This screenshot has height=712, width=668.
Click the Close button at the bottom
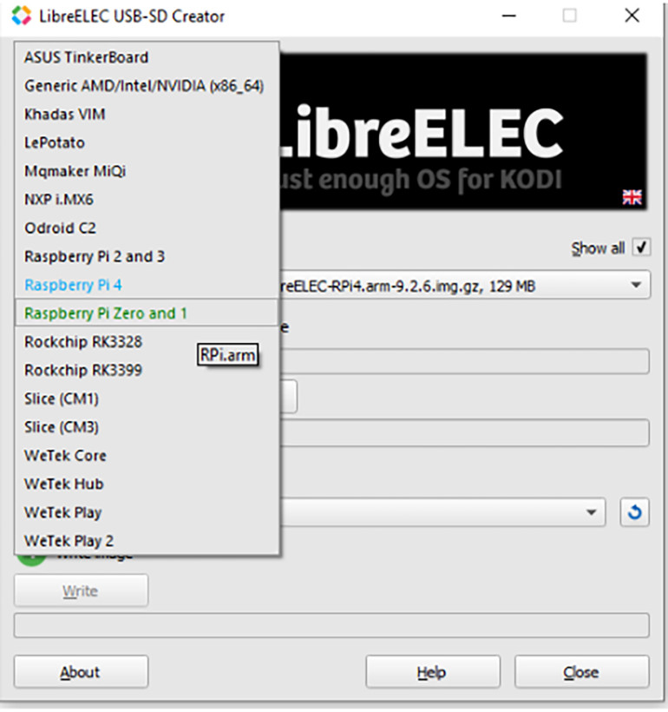(x=582, y=671)
